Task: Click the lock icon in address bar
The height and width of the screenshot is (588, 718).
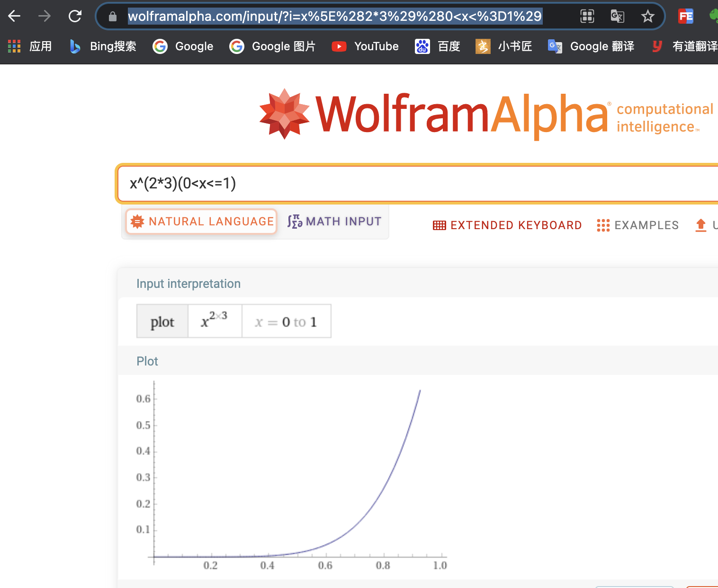Action: click(113, 17)
